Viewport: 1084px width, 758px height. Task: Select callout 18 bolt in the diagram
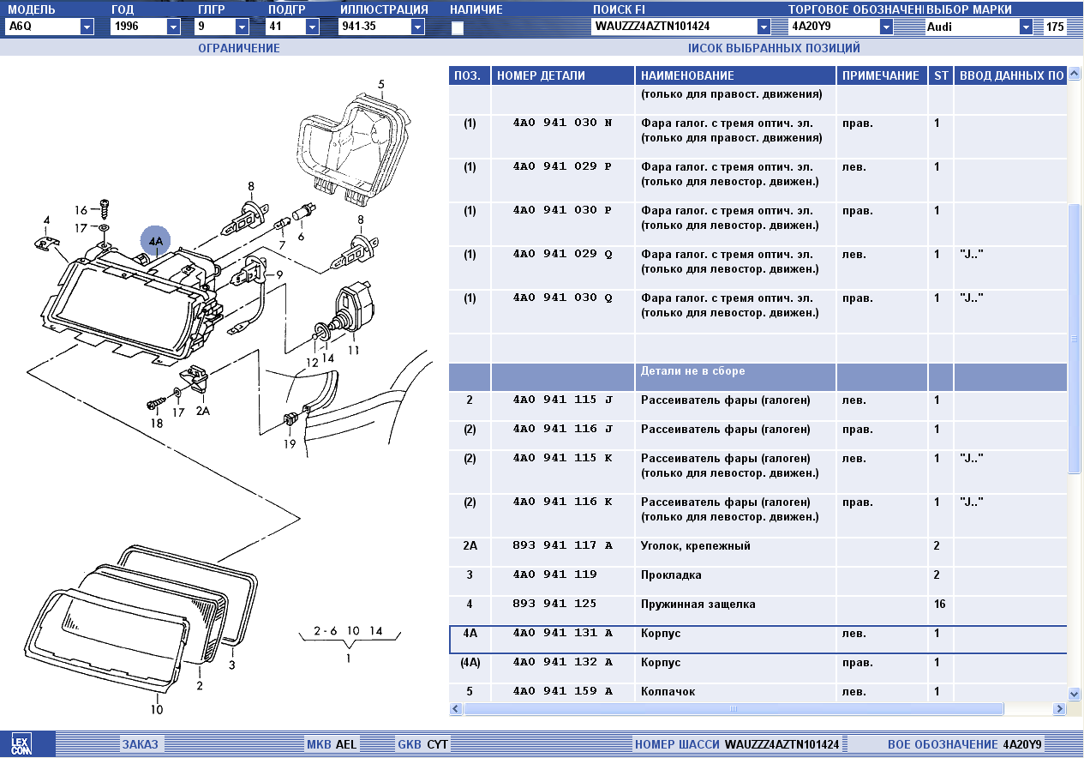tap(156, 424)
